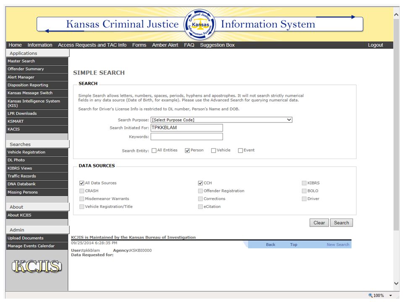Screen dimensions: 403x302
Task: Open the Search Purpose dropdown
Action: [221, 120]
